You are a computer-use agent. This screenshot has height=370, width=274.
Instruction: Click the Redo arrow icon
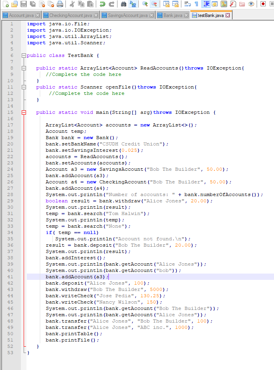coord(111,4)
